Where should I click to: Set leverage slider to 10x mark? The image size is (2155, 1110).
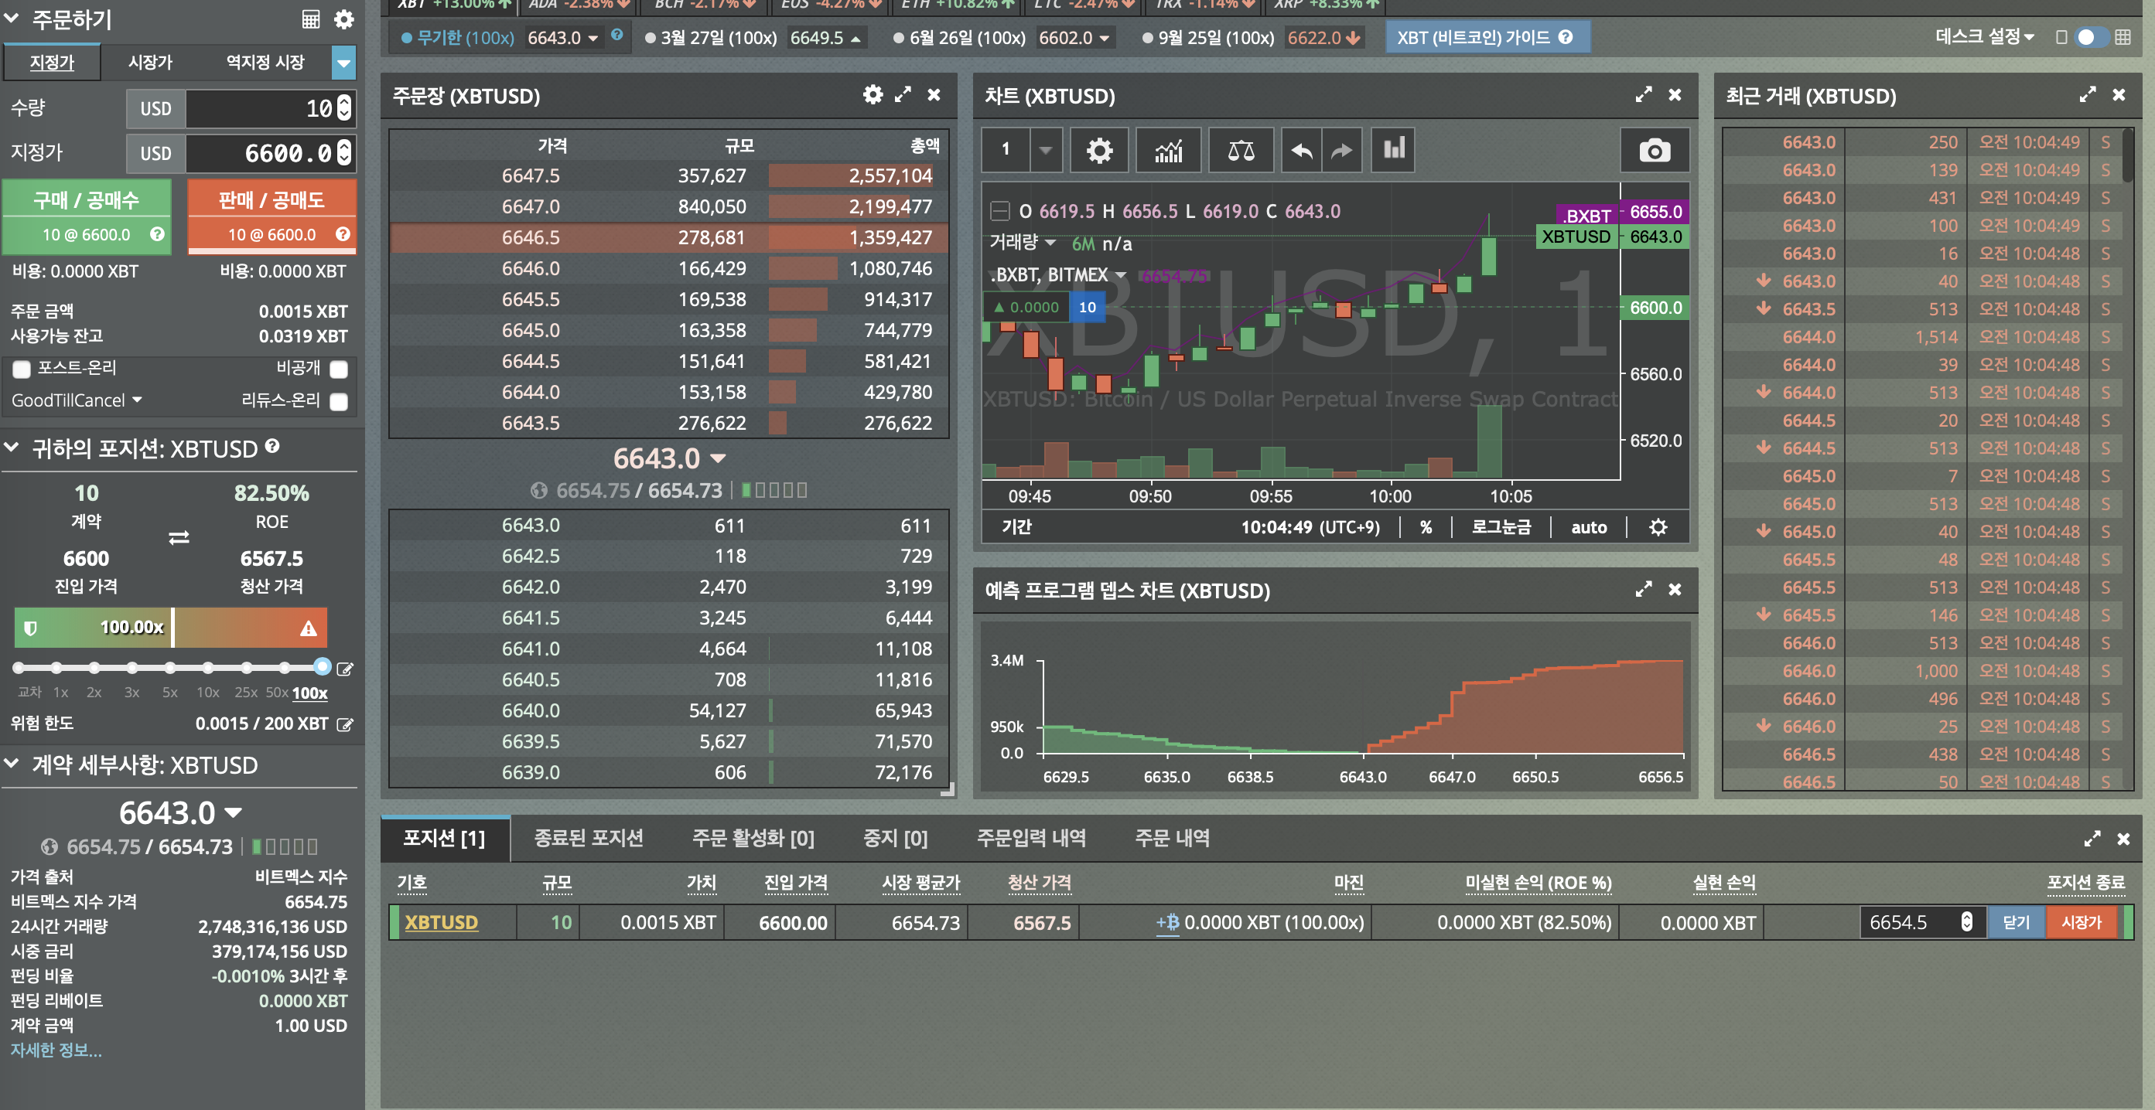208,668
